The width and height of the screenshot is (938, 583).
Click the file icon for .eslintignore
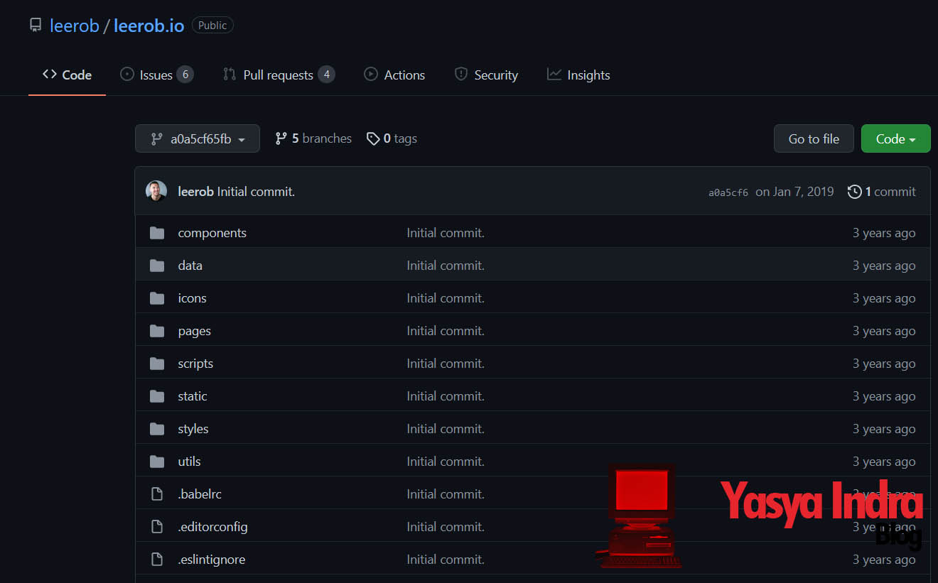click(157, 560)
